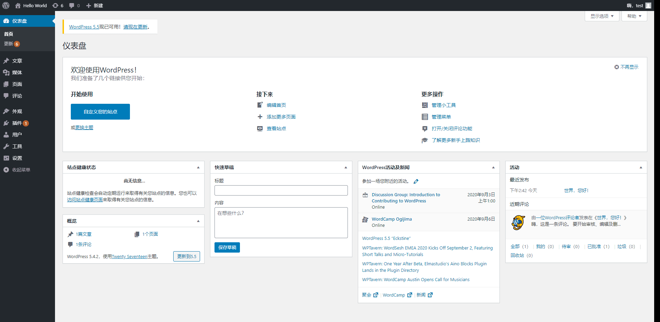Click the 保存草稿 button
660x322 pixels.
(227, 247)
